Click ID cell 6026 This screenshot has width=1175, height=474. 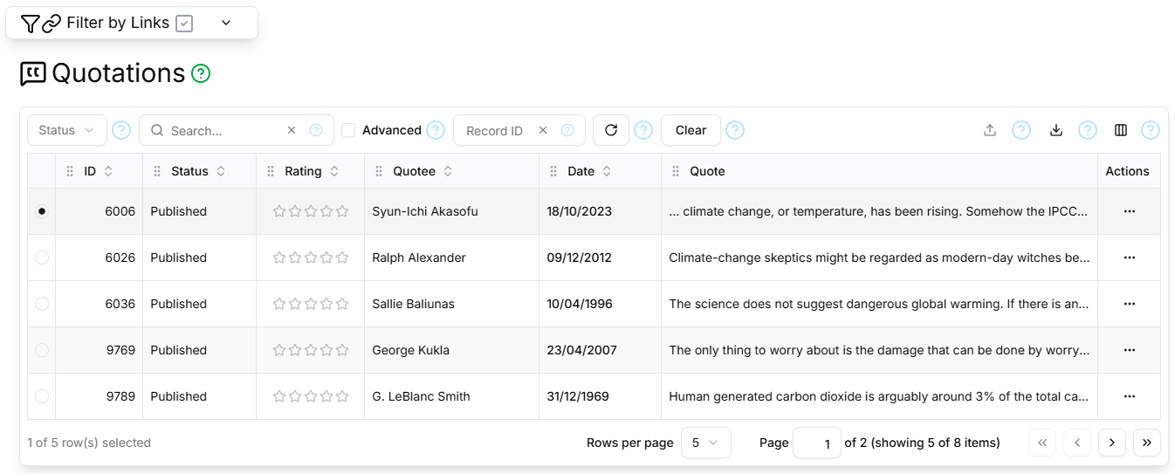pos(120,258)
